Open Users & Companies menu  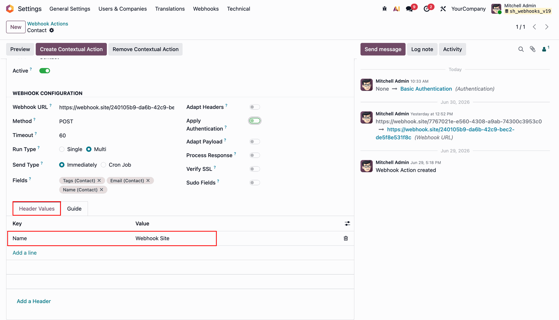click(123, 9)
